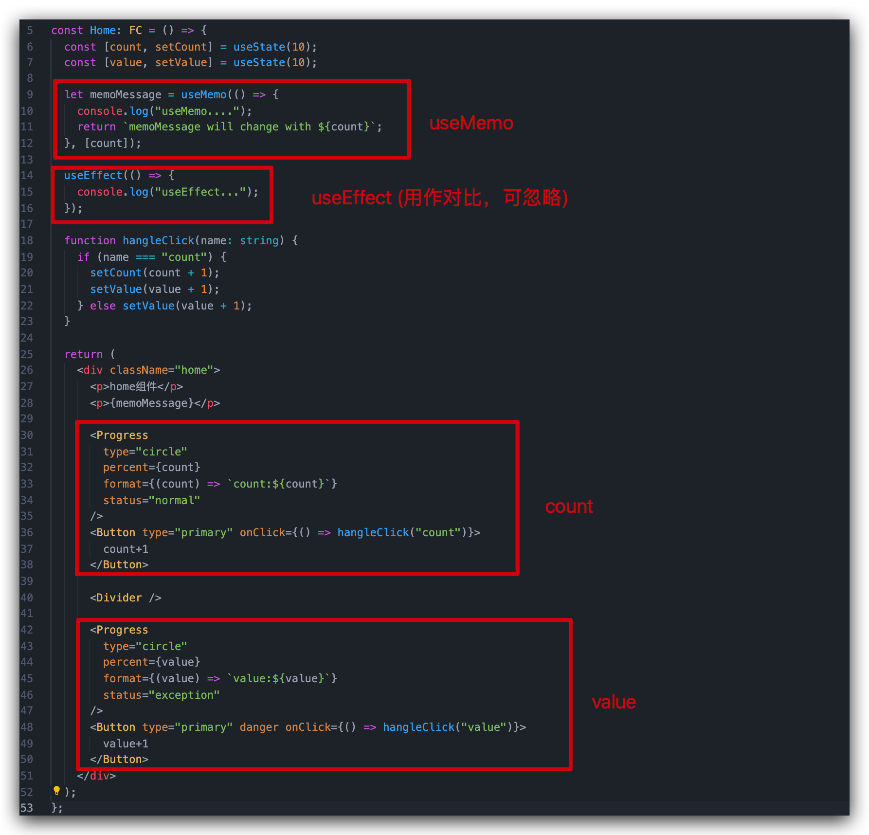Click line number 9 in the gutter
This screenshot has width=869, height=835.
[x=30, y=94]
